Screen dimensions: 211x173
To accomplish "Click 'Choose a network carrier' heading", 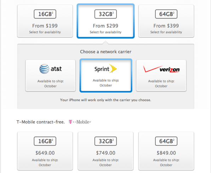I will (105, 52).
